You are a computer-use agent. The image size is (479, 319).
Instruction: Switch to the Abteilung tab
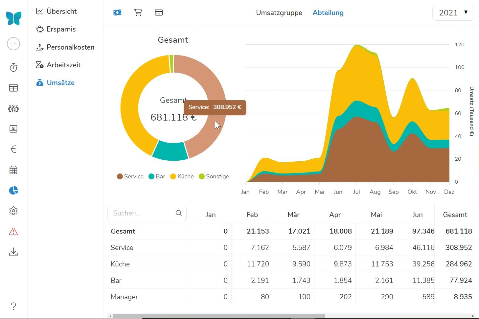[x=328, y=13]
